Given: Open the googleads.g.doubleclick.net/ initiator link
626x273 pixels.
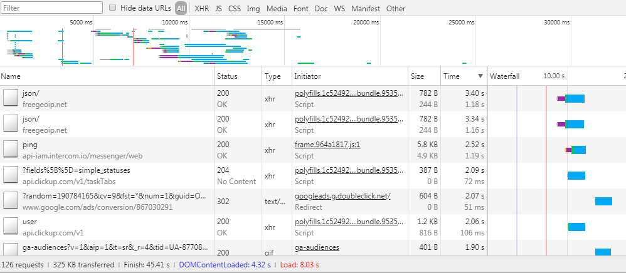Looking at the screenshot, I should pos(342,196).
